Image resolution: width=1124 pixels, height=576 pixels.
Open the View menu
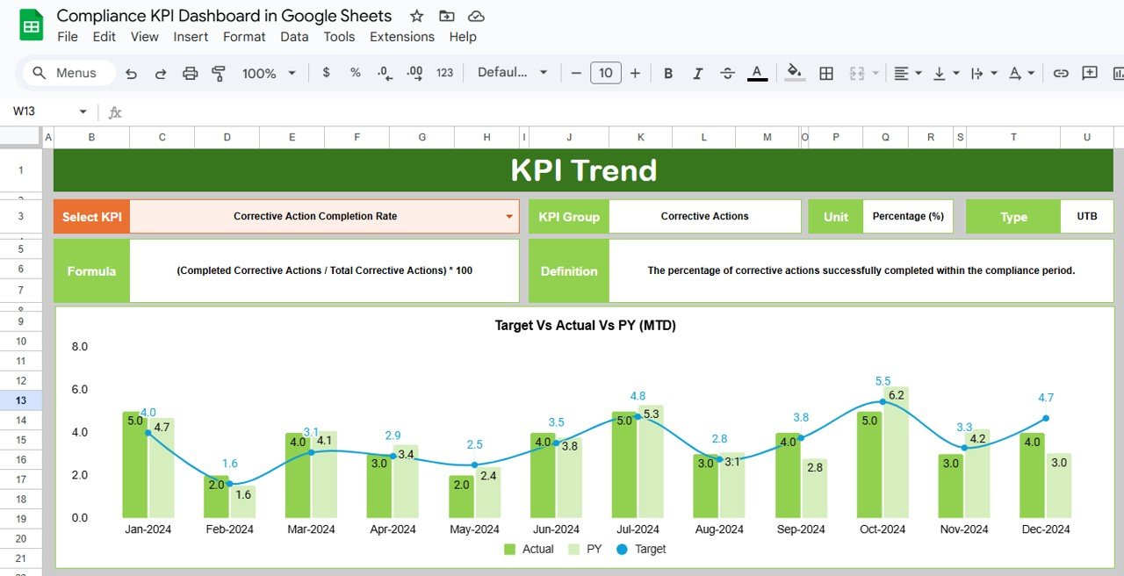click(145, 37)
